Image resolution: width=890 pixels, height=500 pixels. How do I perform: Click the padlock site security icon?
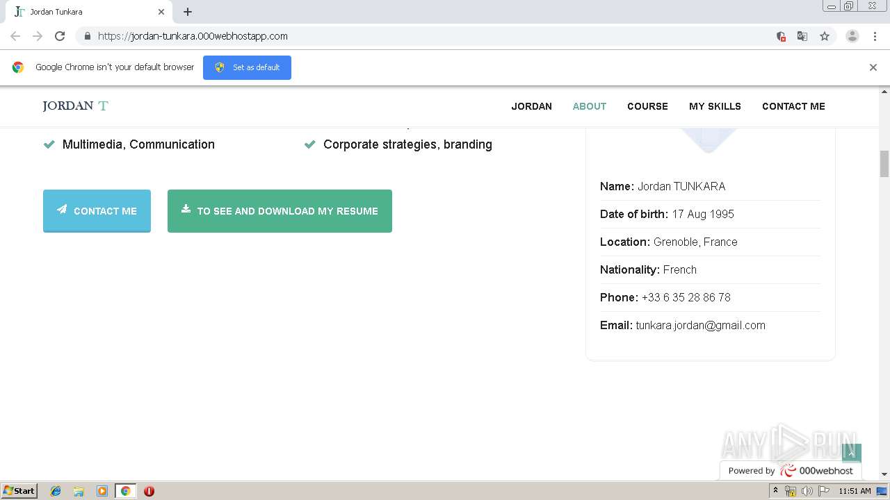[x=87, y=36]
